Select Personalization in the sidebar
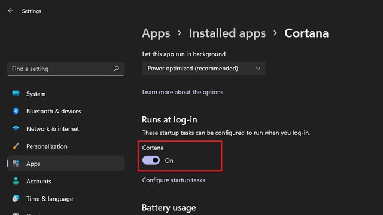 coord(66,146)
